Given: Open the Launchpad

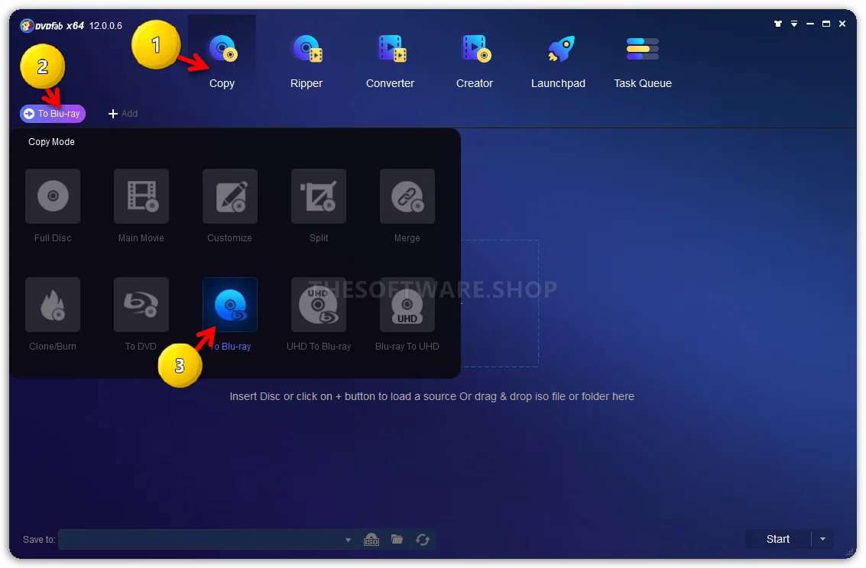Looking at the screenshot, I should pos(559,60).
